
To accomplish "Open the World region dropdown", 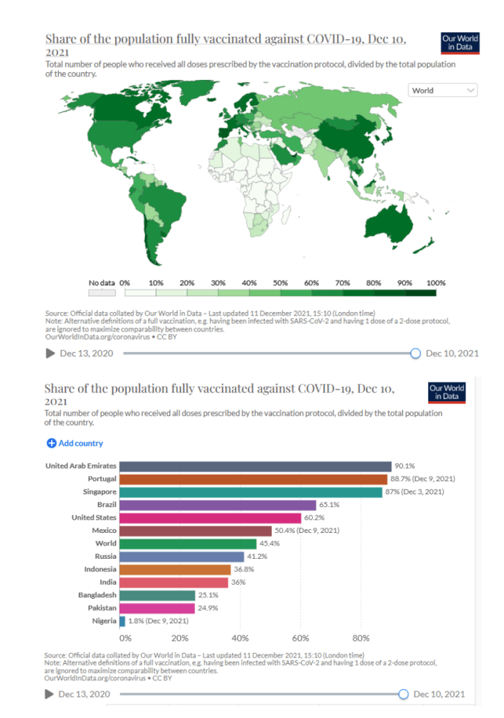I will point(443,90).
